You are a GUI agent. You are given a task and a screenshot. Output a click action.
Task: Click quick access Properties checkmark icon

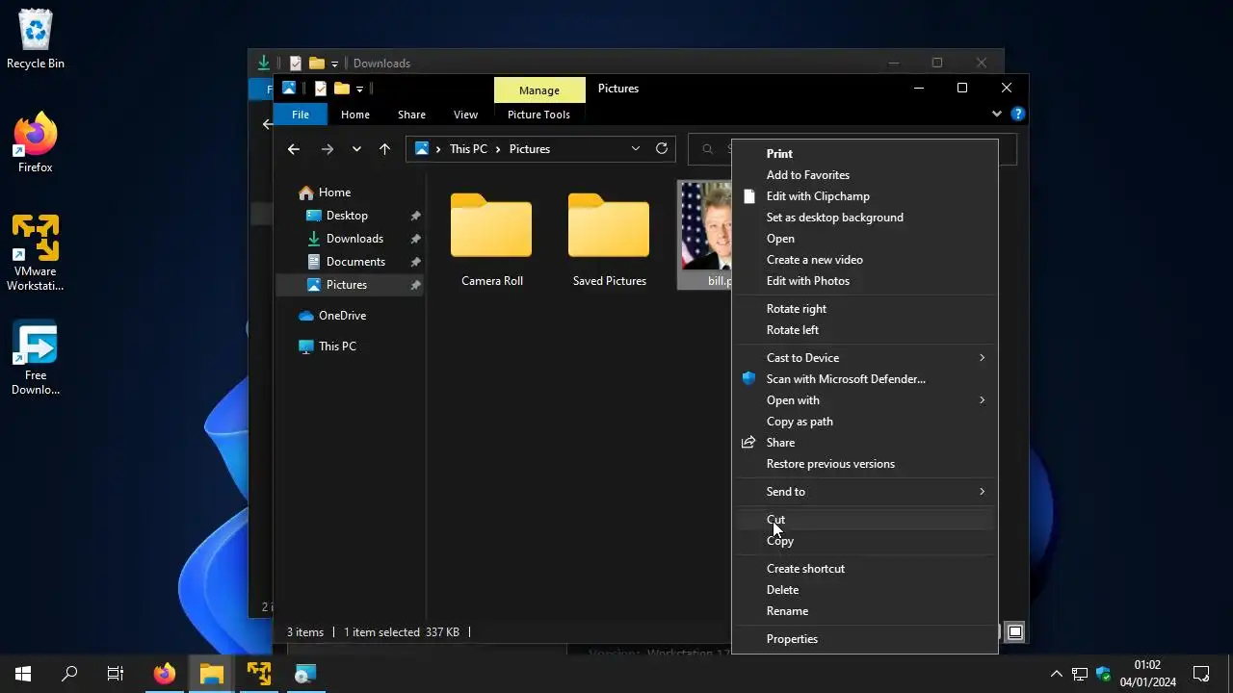[320, 89]
